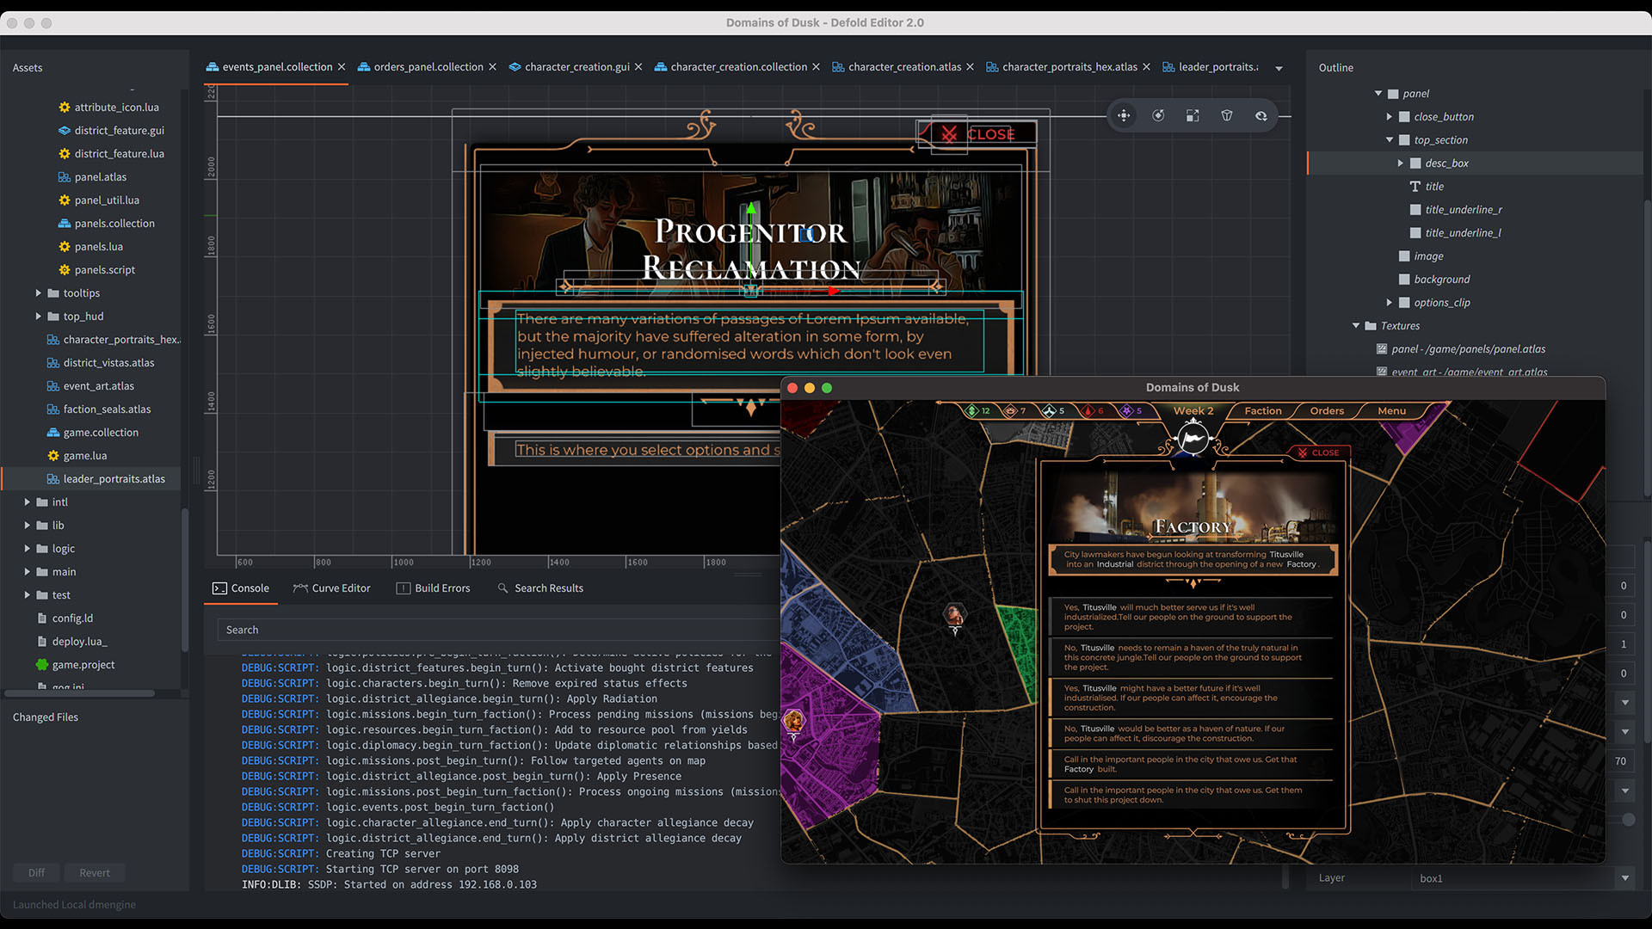Select game.project in the Assets panel
The width and height of the screenshot is (1652, 929).
point(83,664)
